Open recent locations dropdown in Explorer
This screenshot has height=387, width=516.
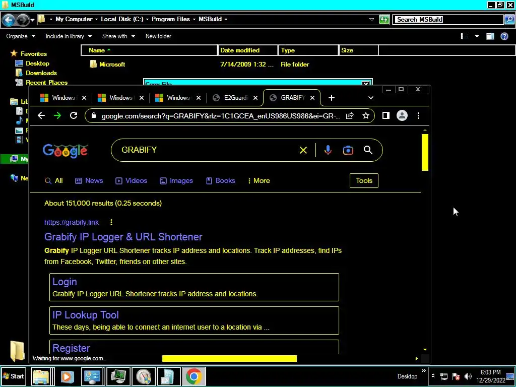(x=32, y=20)
